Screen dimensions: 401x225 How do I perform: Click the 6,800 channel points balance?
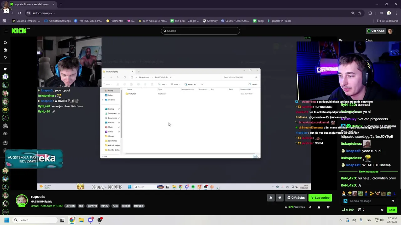point(348,210)
